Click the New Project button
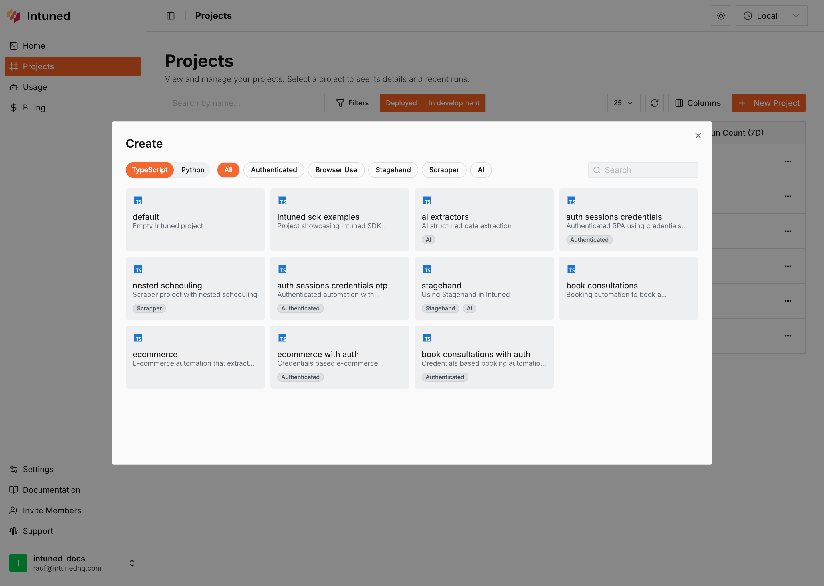The image size is (824, 586). [x=768, y=103]
